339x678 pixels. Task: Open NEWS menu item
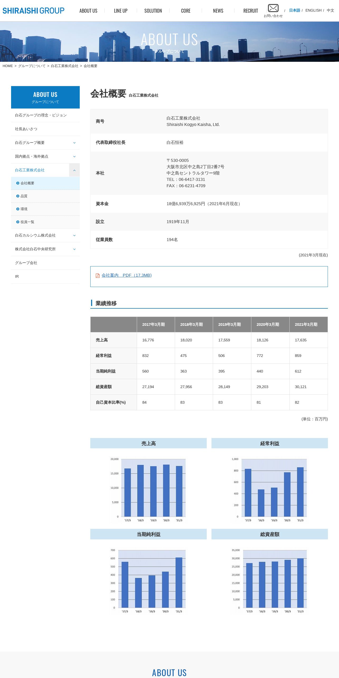[218, 11]
